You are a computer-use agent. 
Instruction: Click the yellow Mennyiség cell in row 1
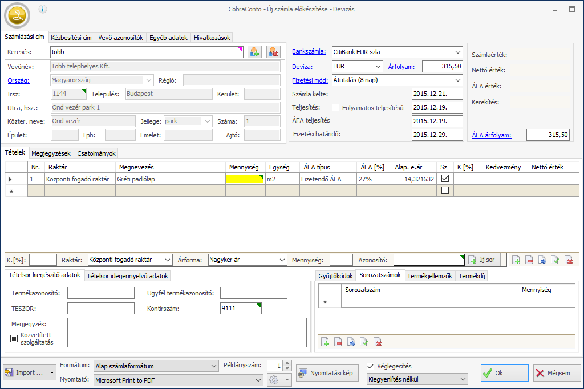(x=245, y=179)
